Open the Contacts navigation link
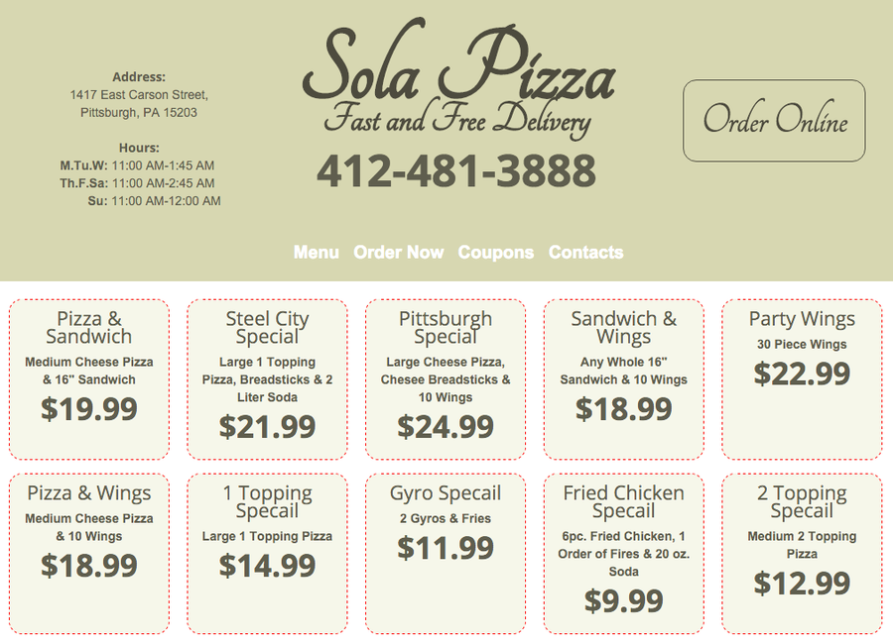The image size is (893, 644). (x=585, y=253)
